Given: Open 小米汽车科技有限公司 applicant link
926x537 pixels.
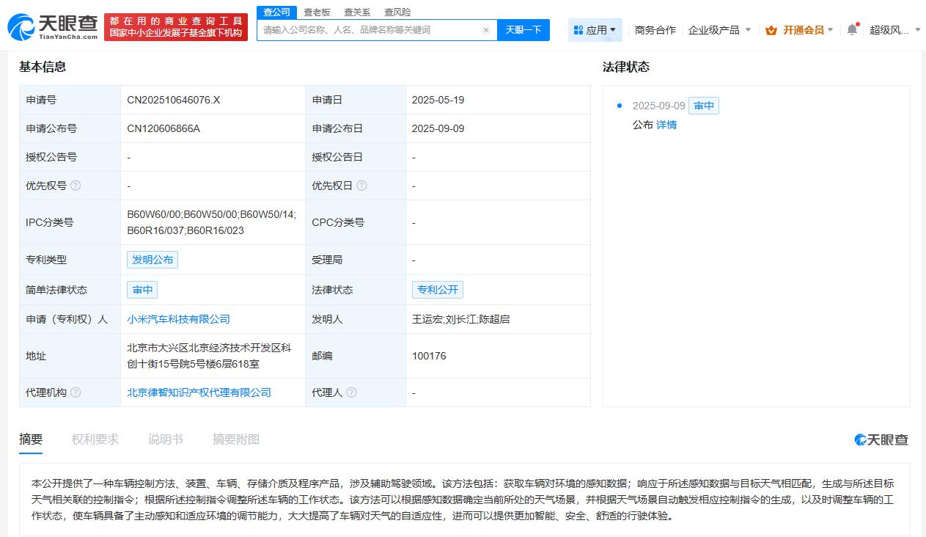Looking at the screenshot, I should click(178, 319).
